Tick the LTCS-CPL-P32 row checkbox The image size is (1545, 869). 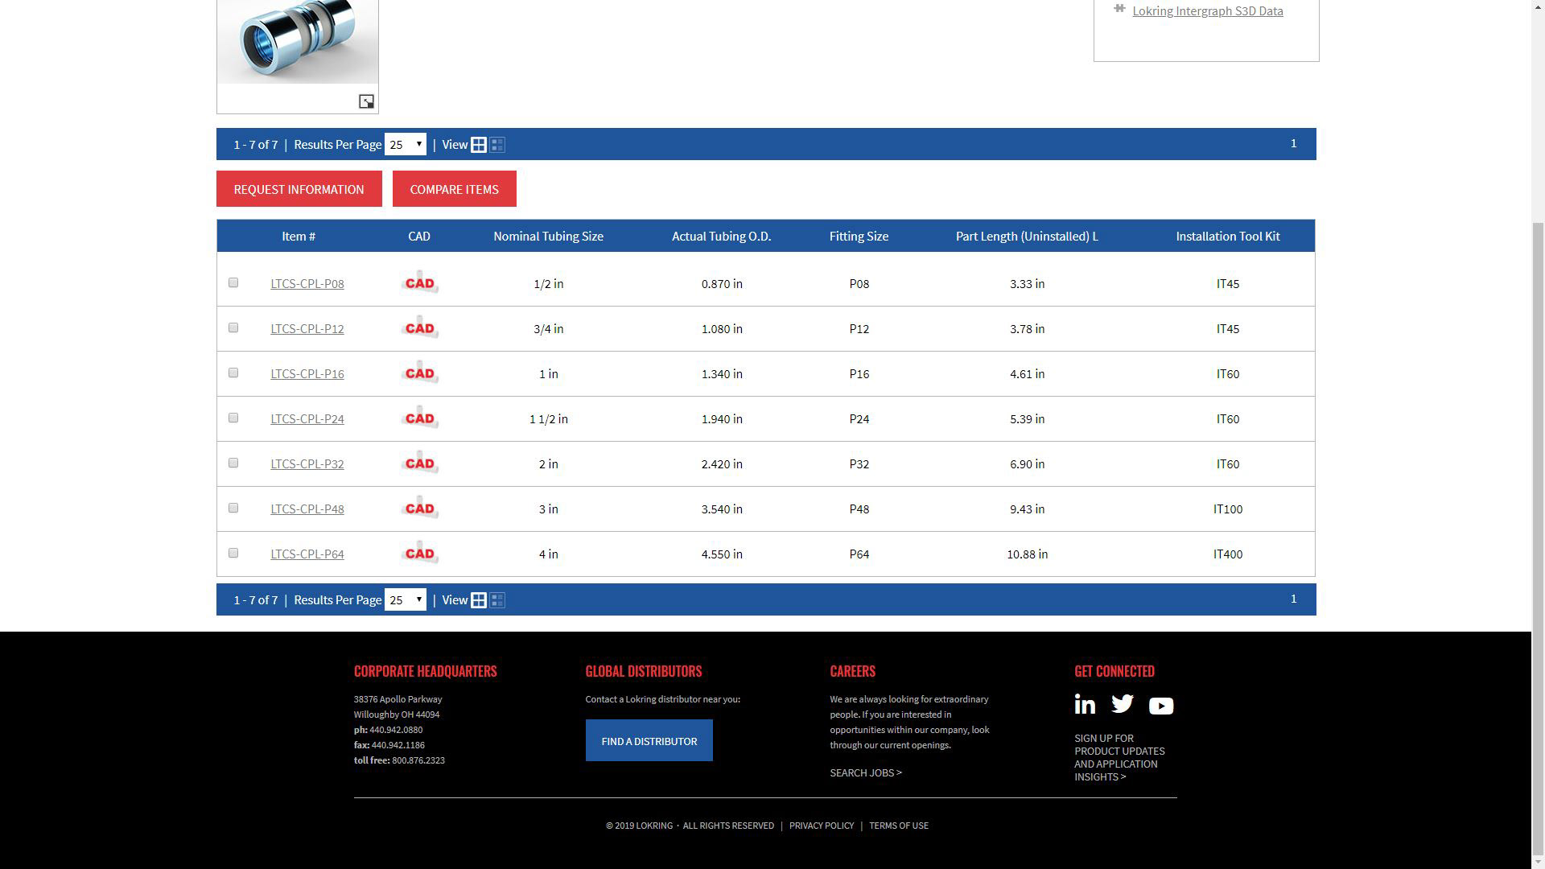tap(233, 463)
